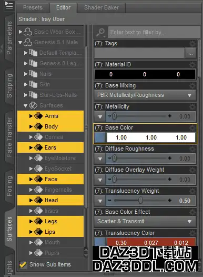Screen dimensions: 203x277
Task: Open the Diffuse Roughness map menu arrow
Action: (100, 159)
